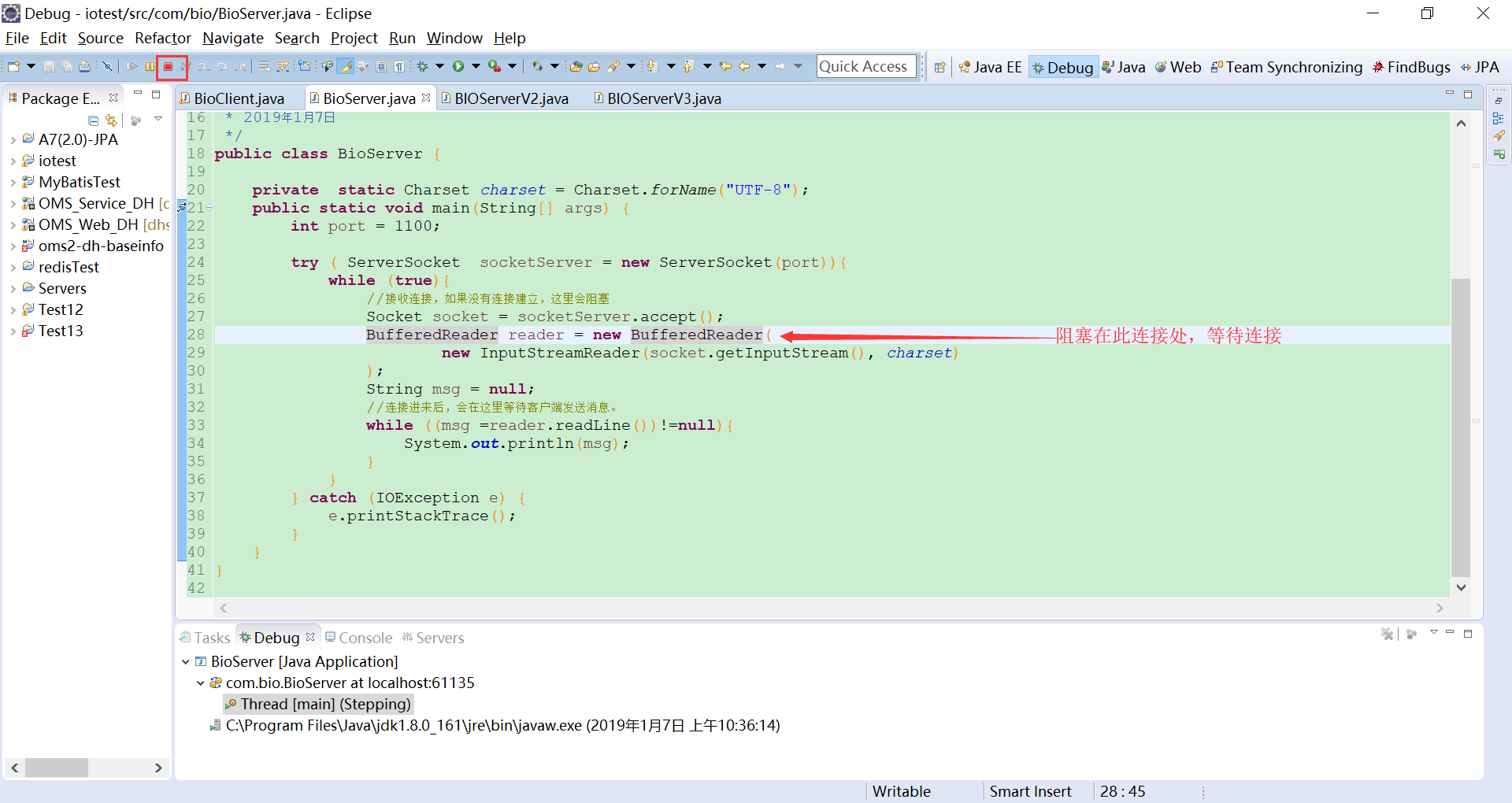Viewport: 1512px width, 803px height.
Task: Click Collapse All in Package Explorer
Action: click(x=94, y=120)
